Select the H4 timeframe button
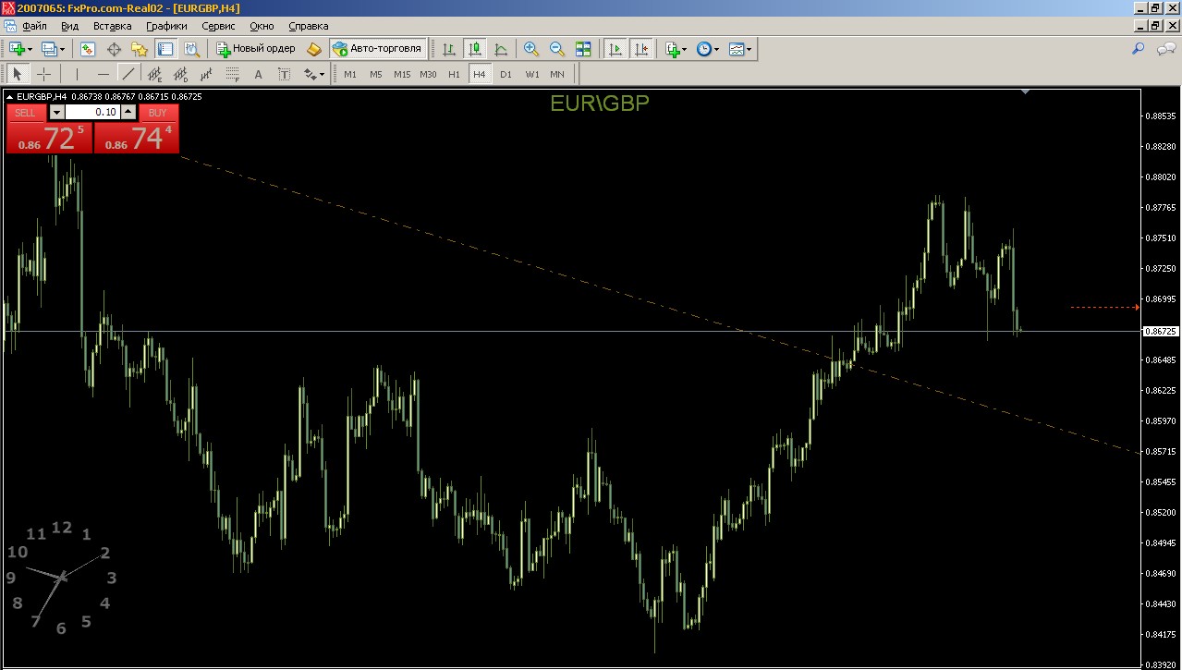The height and width of the screenshot is (670, 1182). click(479, 74)
